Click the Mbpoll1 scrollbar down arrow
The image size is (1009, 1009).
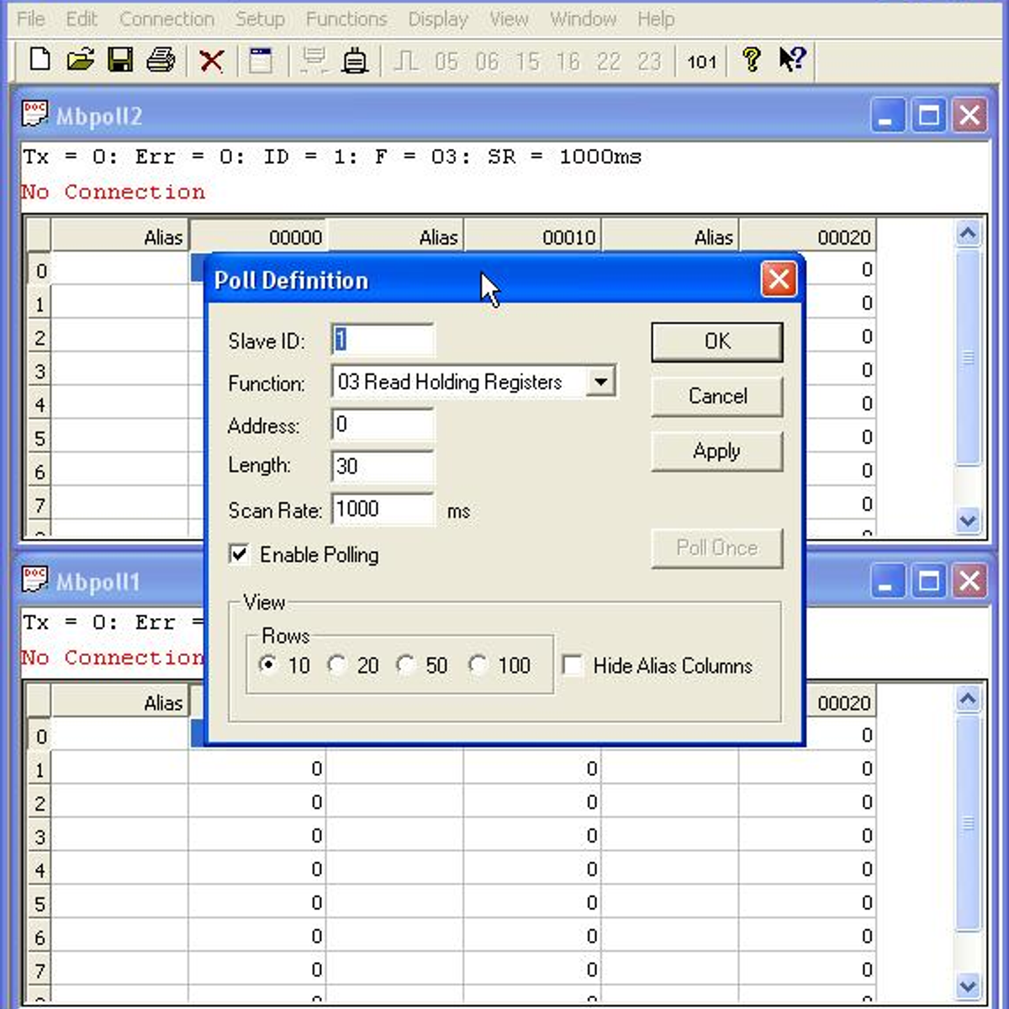point(968,986)
